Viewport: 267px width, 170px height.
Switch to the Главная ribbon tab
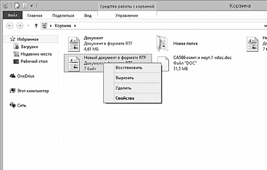click(35, 15)
